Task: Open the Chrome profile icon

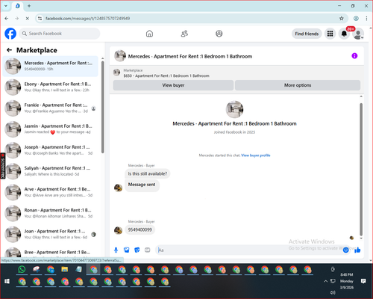Action: tap(356, 19)
